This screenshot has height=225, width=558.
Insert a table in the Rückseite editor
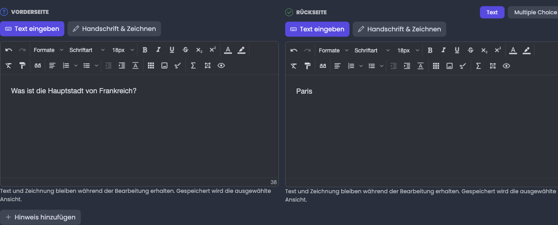(x=436, y=66)
